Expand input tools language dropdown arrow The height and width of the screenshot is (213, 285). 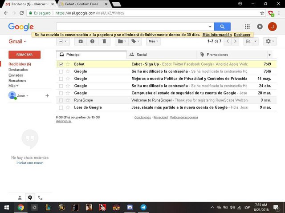(x=255, y=41)
